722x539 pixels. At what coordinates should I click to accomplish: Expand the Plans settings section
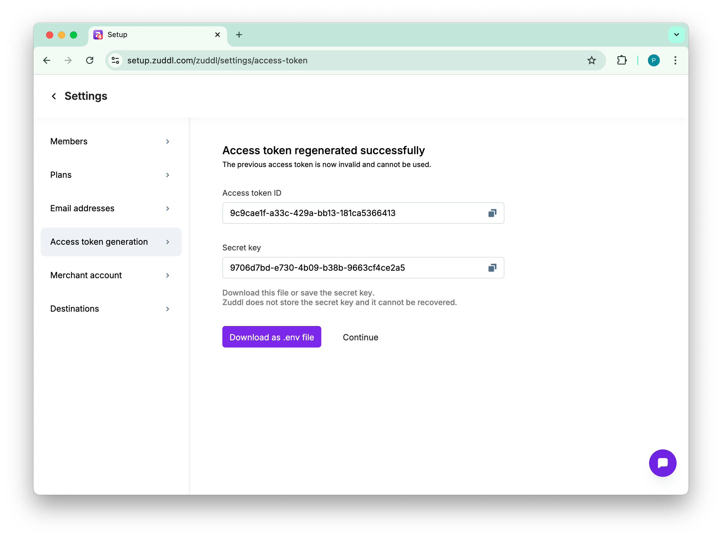pyautogui.click(x=111, y=175)
